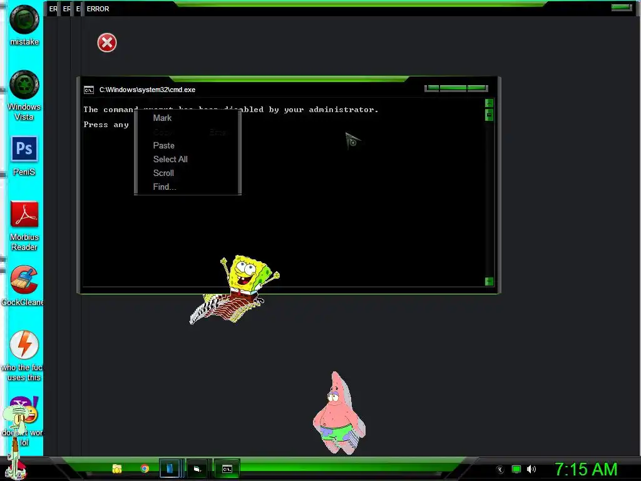Launch Chrome from the taskbar

pyautogui.click(x=145, y=468)
